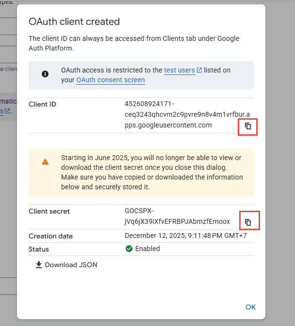Click the green Enabled checkmark icon

[x=129, y=249]
